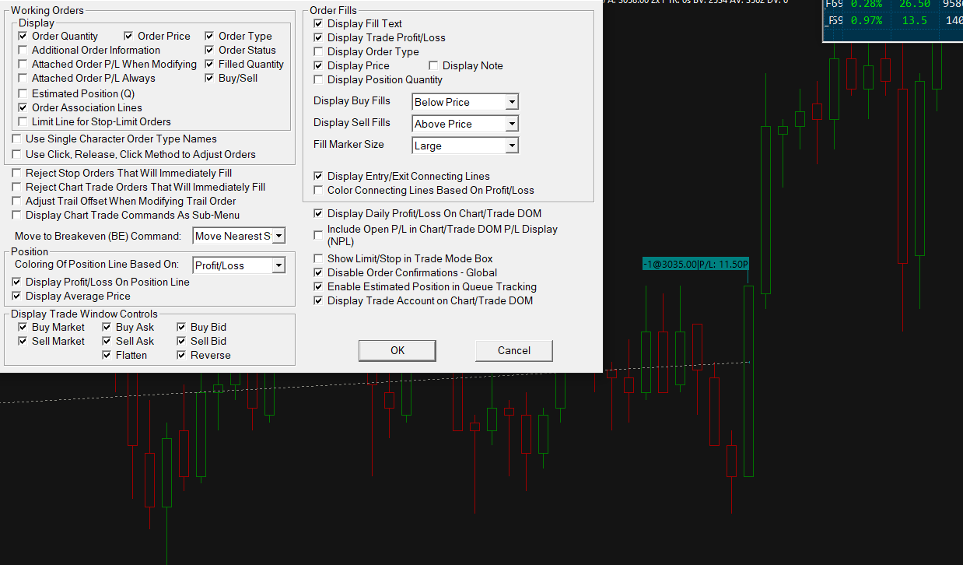963x565 pixels.
Task: Select the 26.50 cell in quote table
Action: click(x=914, y=4)
